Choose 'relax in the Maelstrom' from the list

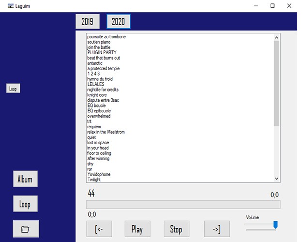(x=106, y=132)
